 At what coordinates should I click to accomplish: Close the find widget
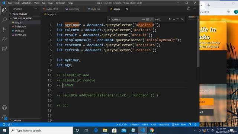coord(182,19)
